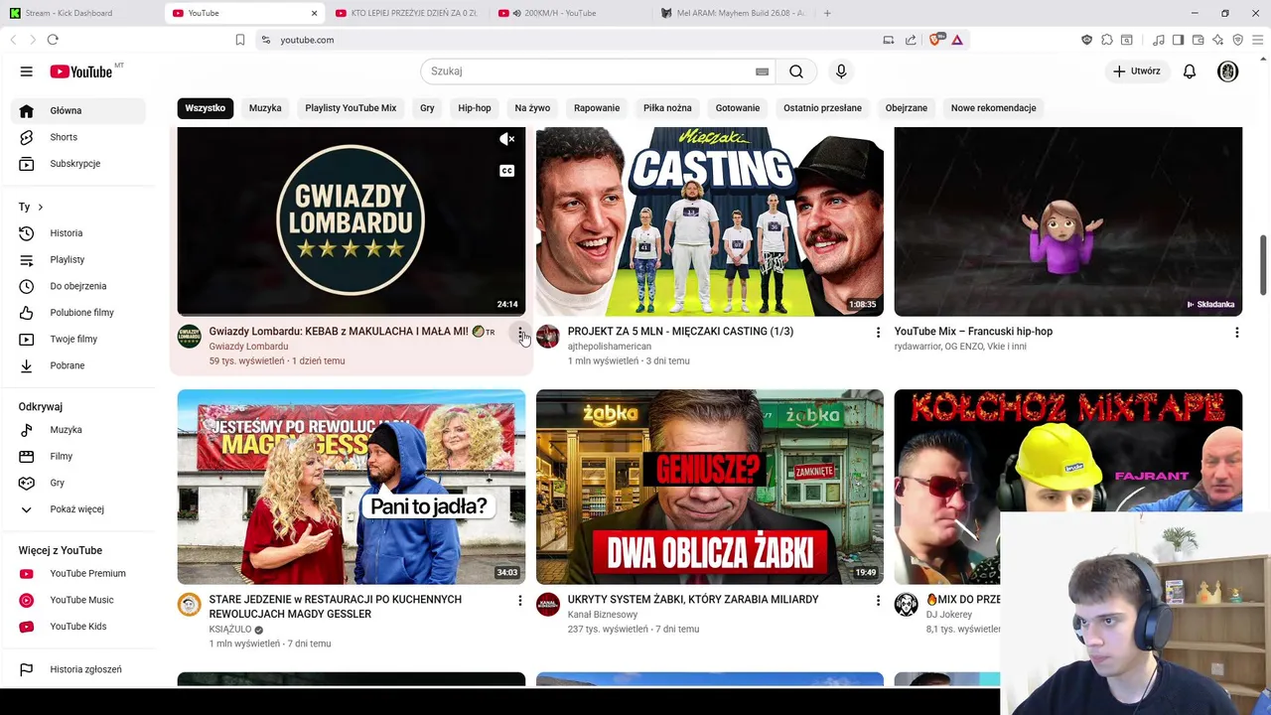Select the Piłka nożna filter chip
Screen dimensions: 1271x715
[x=667, y=107]
